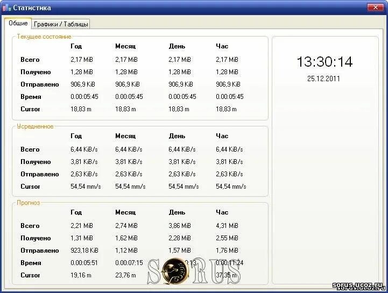This screenshot has width=388, height=293.
Task: Click the forecast value 2,55 MiB
Action: [227, 238]
